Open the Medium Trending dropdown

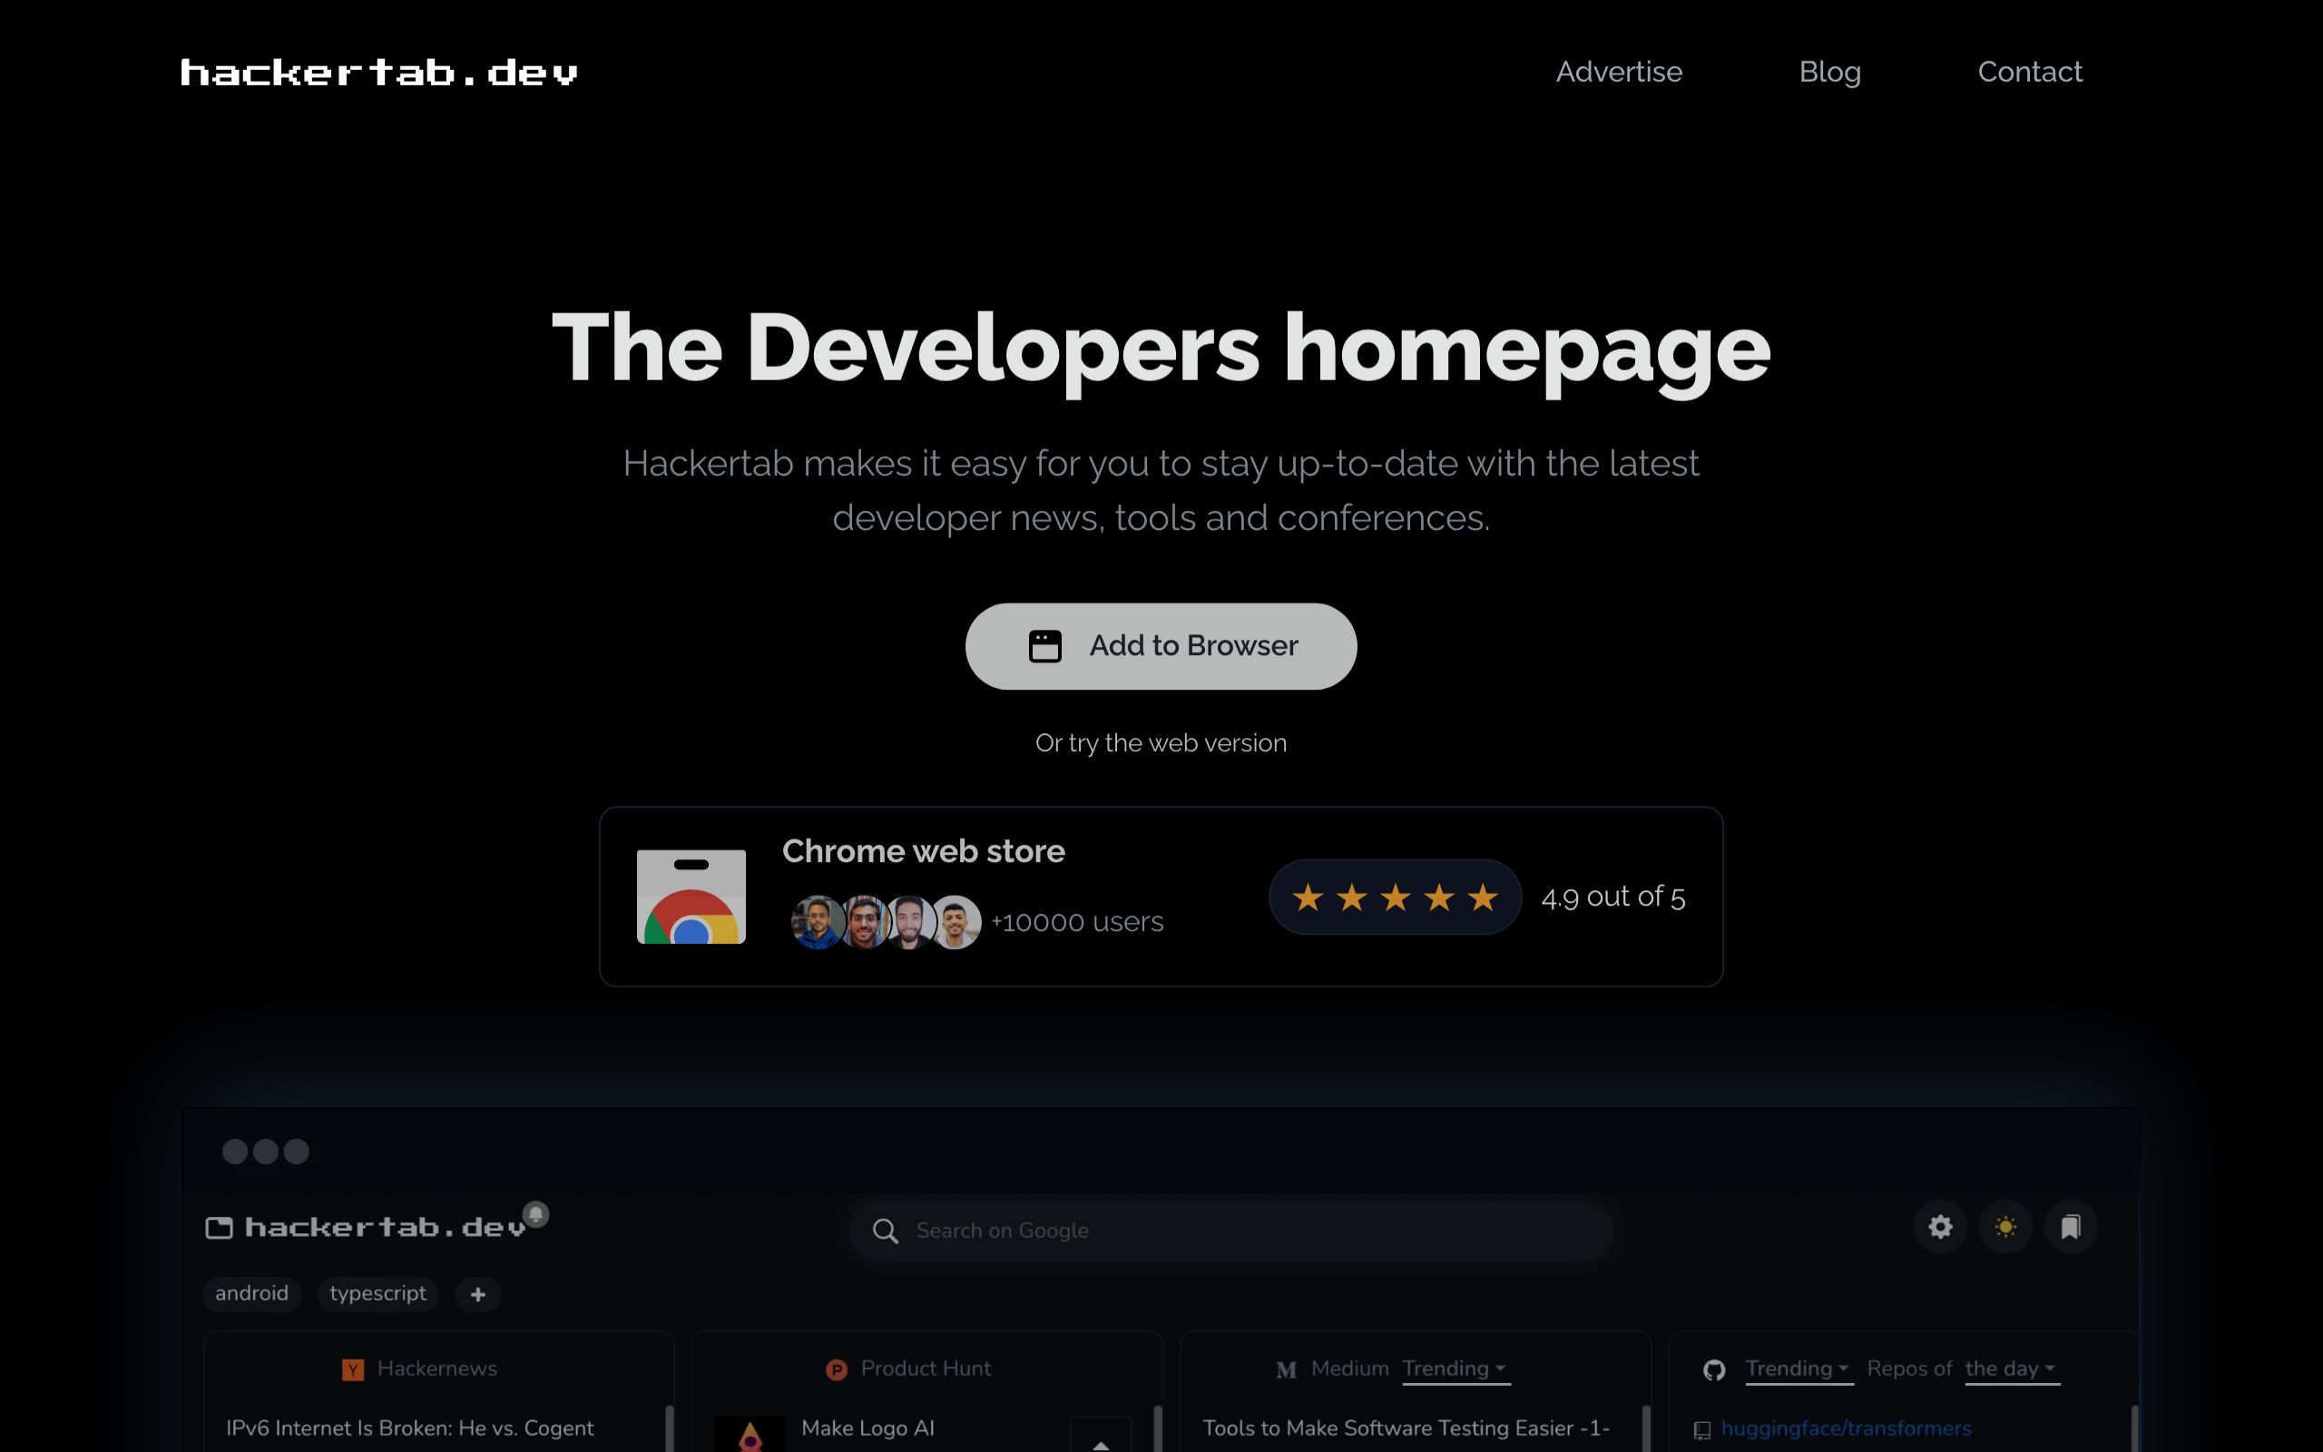pos(1456,1369)
